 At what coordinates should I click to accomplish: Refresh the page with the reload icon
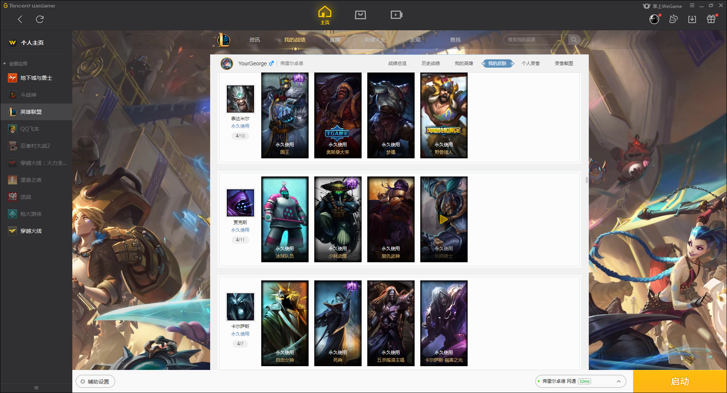click(40, 19)
